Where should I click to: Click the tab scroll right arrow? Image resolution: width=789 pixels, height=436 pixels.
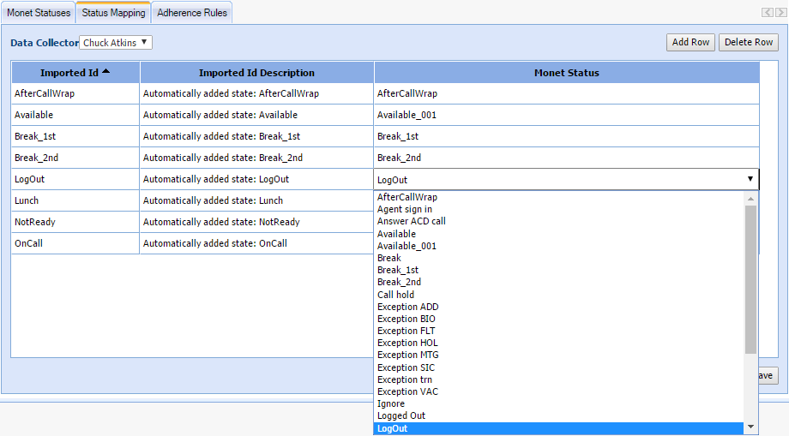[780, 13]
